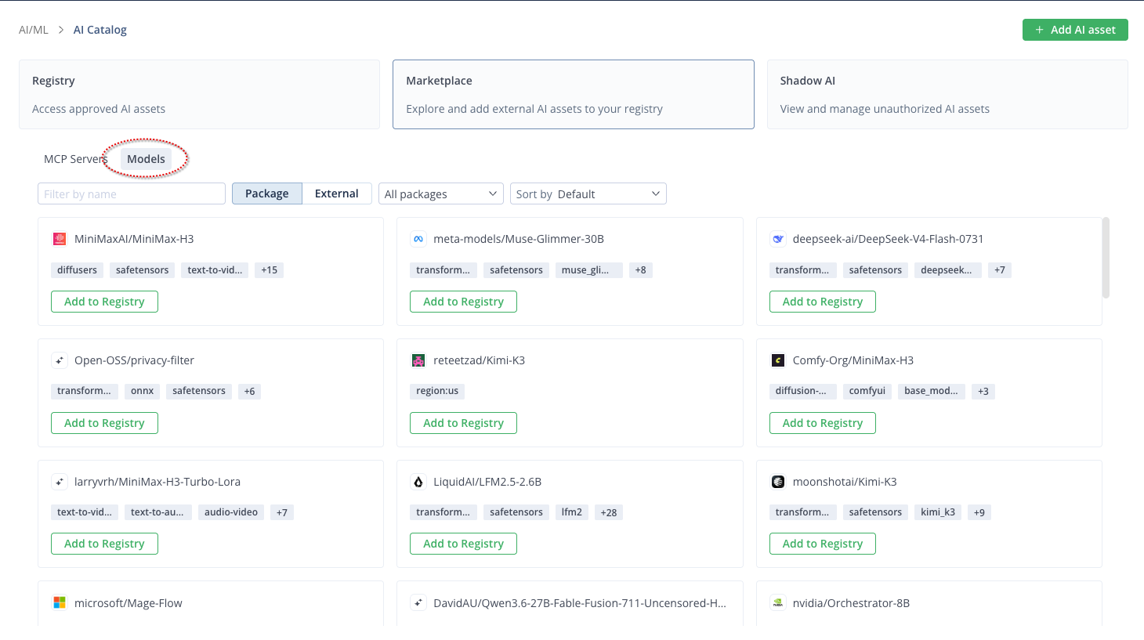Click the moonshotai/Kimi-K3 logo icon

tap(778, 482)
